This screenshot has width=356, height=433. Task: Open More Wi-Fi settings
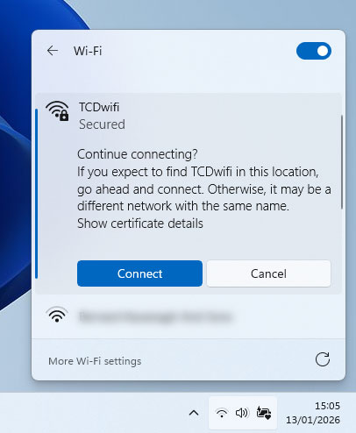pyautogui.click(x=95, y=361)
